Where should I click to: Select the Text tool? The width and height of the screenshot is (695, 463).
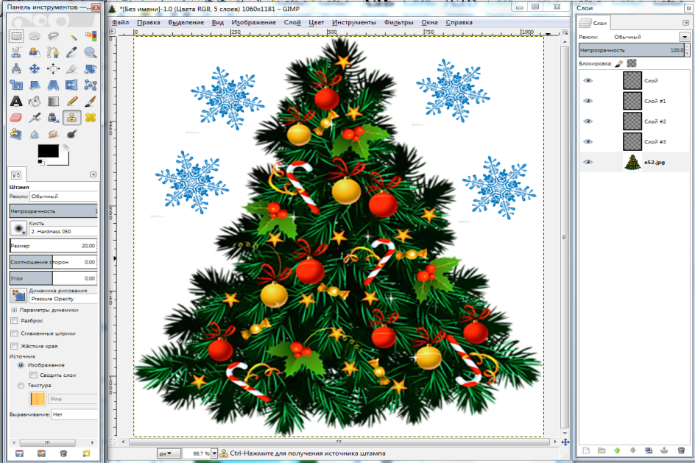[15, 101]
